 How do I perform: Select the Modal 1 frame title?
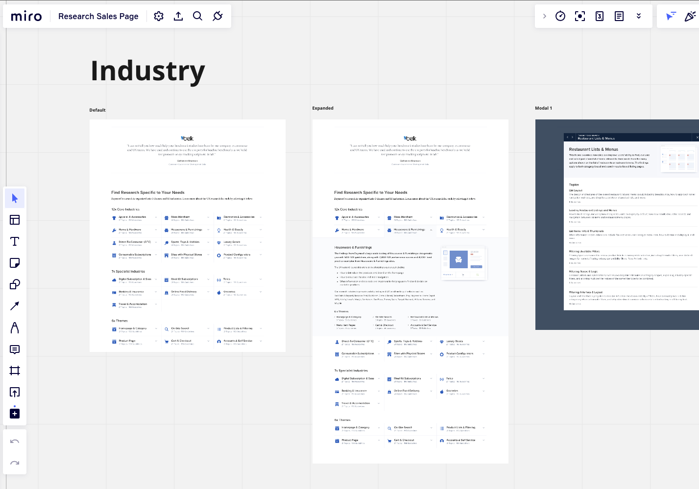click(543, 108)
